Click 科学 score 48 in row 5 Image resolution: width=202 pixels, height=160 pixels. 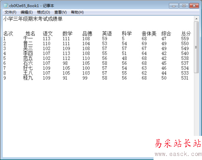click(x=124, y=58)
